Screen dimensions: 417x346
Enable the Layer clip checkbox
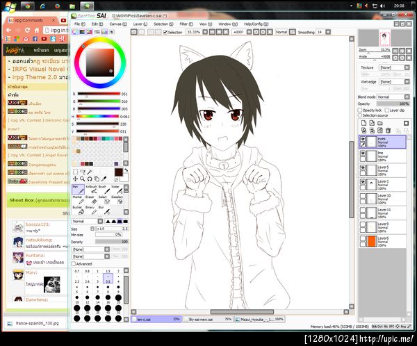(x=386, y=110)
